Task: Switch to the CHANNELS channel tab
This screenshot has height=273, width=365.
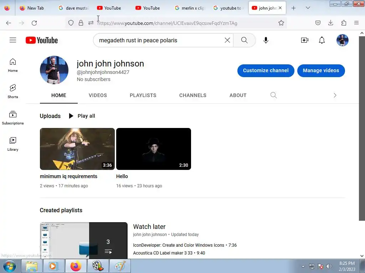Action: click(193, 95)
